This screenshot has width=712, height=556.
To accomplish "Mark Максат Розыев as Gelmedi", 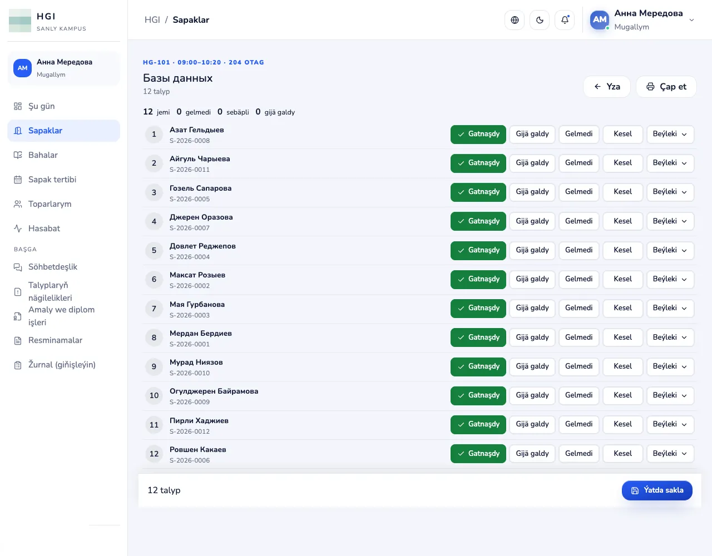I will (x=578, y=279).
